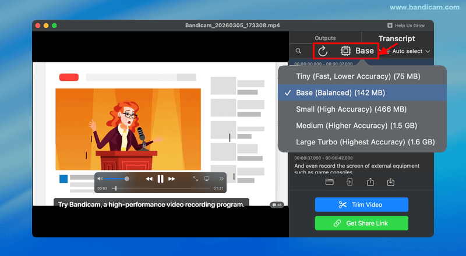466x256 pixels.
Task: Expand more player options with double chevron
Action: tap(221, 179)
